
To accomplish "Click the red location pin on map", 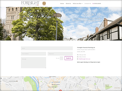I will click(60, 90).
